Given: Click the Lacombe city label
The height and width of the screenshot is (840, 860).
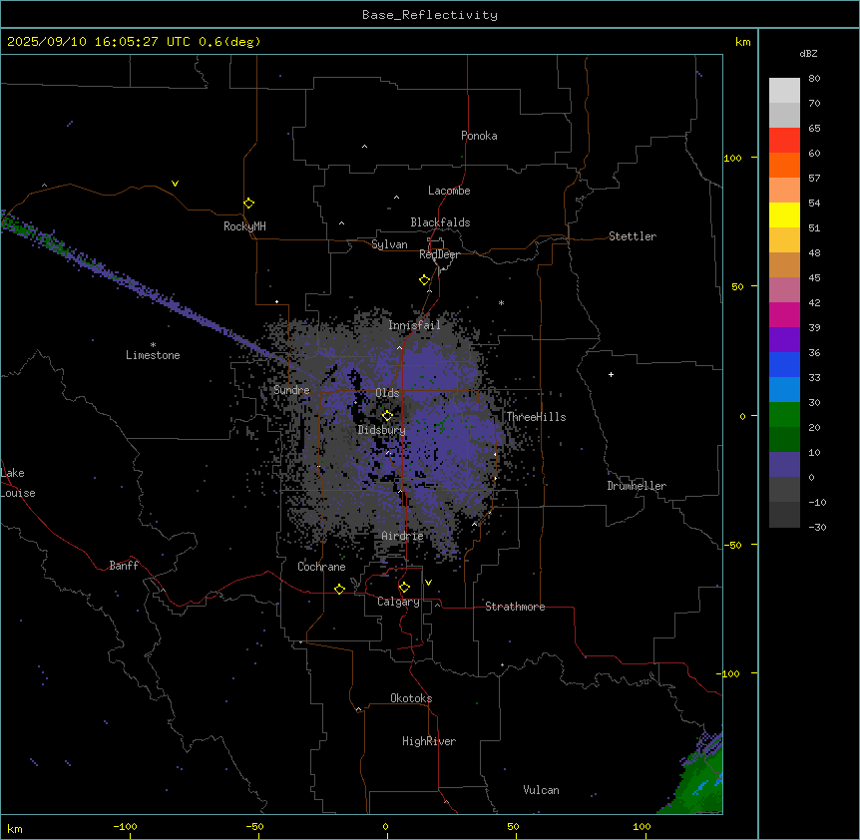Looking at the screenshot, I should (x=449, y=191).
